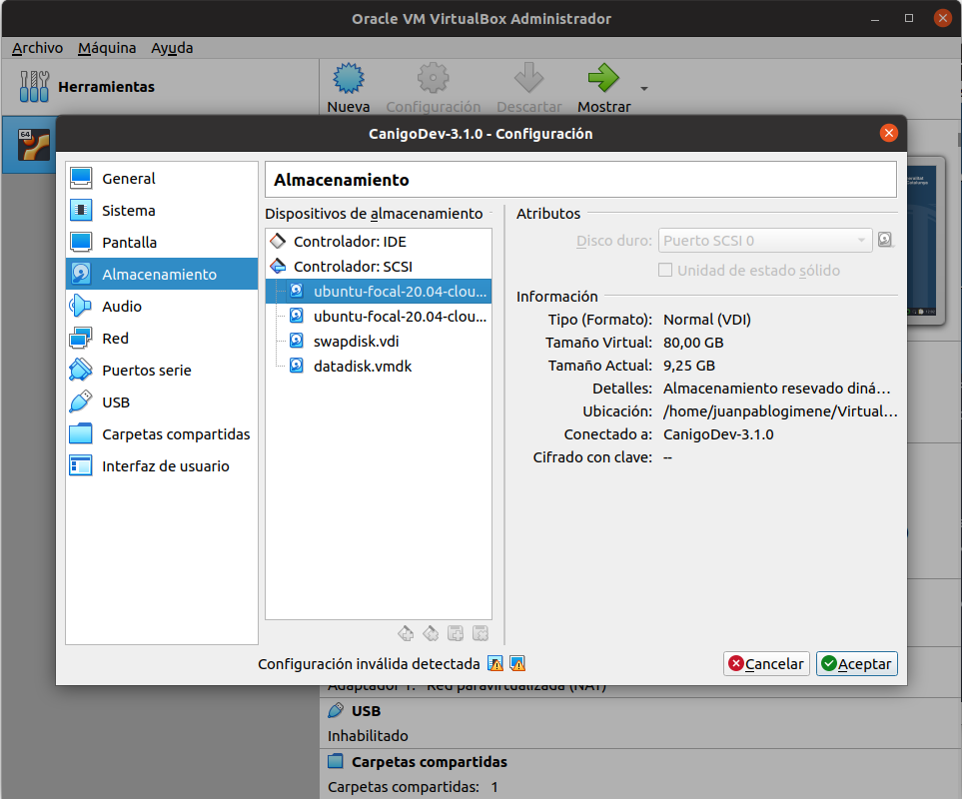The image size is (962, 799).
Task: Click USB section header in main window
Action: [x=366, y=711]
